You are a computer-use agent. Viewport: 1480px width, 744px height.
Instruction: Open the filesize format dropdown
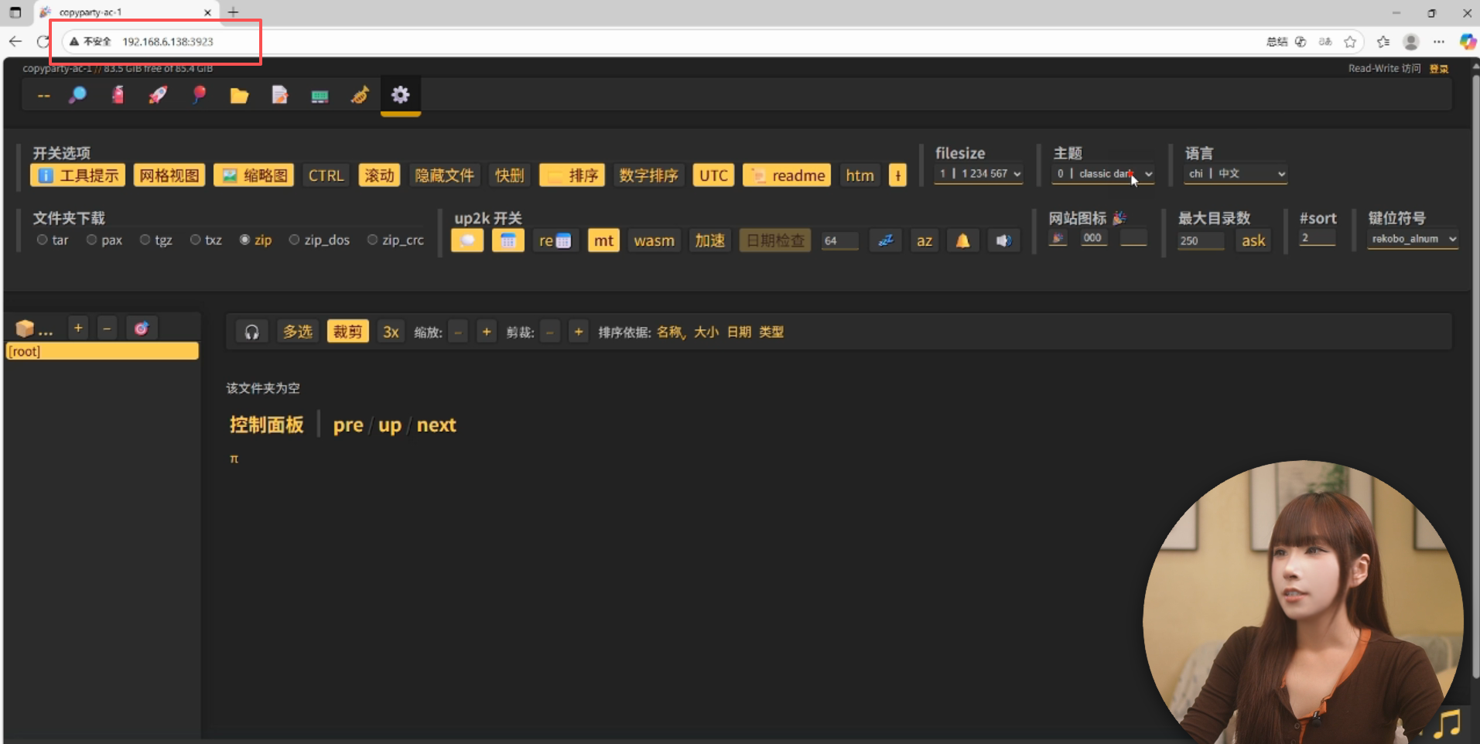point(979,174)
